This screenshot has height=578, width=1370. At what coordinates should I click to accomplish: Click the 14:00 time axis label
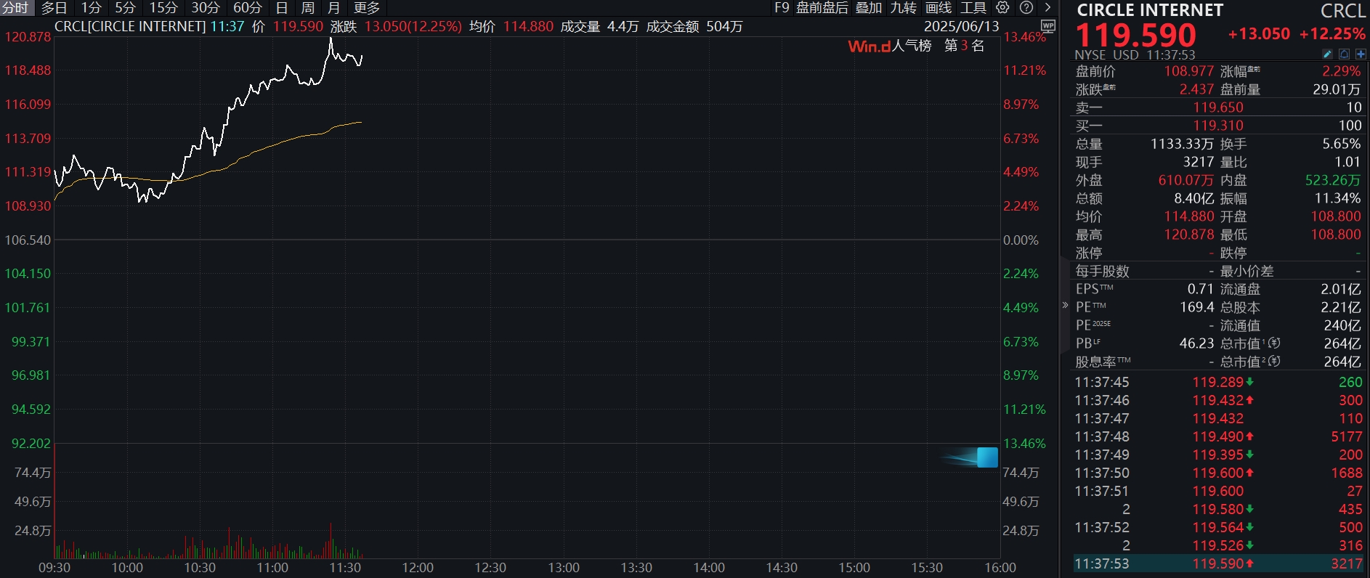coord(709,568)
